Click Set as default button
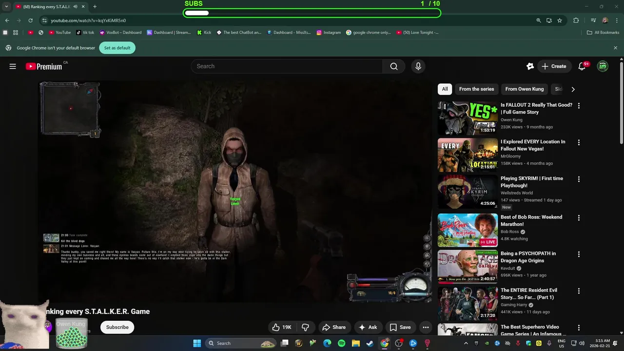The width and height of the screenshot is (624, 351). [x=117, y=48]
